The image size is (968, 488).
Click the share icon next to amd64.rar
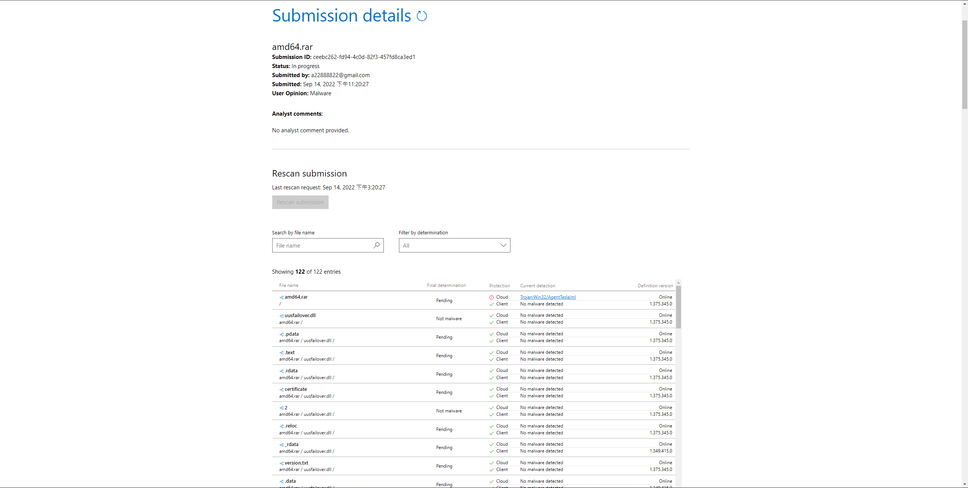[281, 297]
